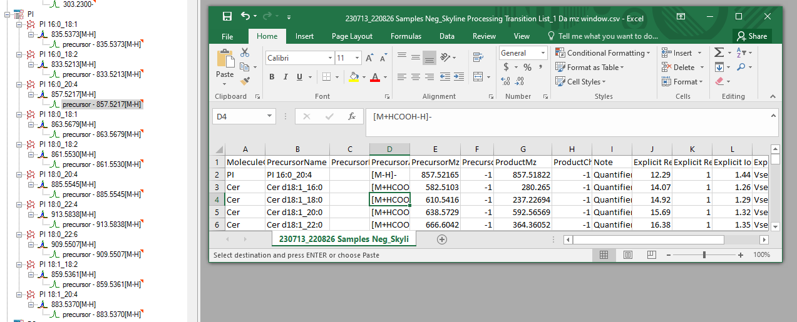Open the Page Layout tab
Viewport: 797px width, 322px height.
pos(352,36)
